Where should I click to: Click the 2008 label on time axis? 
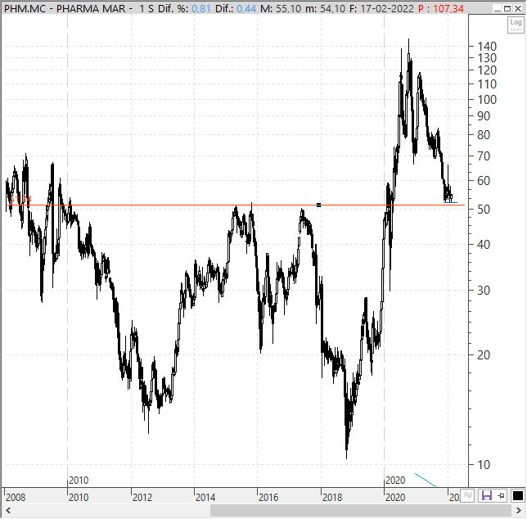[16, 497]
